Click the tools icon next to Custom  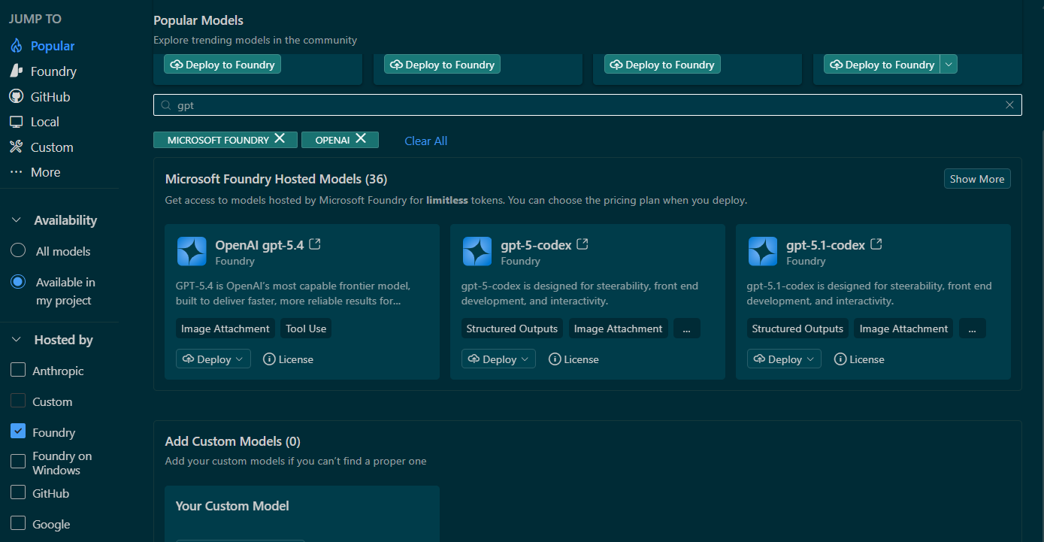(x=17, y=147)
